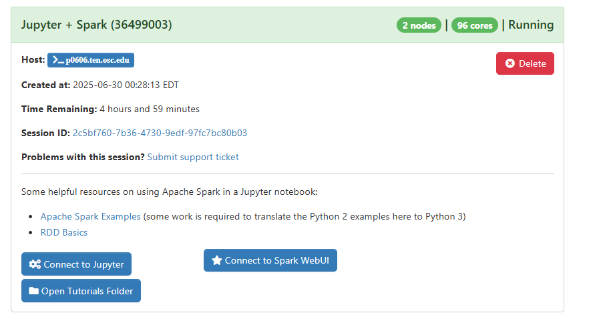Open Tutorials Folder
This screenshot has width=597, height=323.
coord(81,291)
